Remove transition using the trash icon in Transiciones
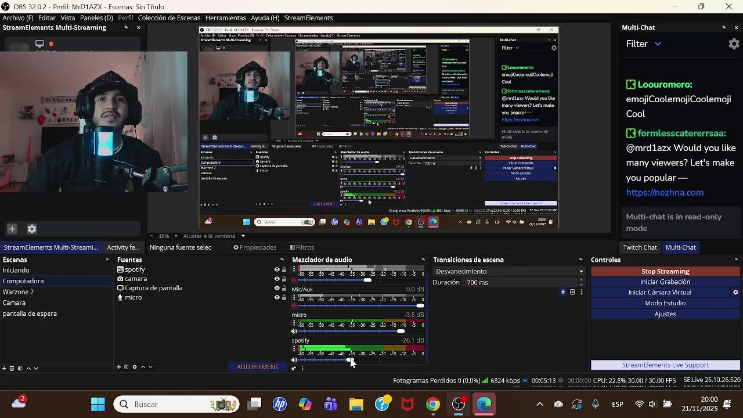 (x=572, y=292)
